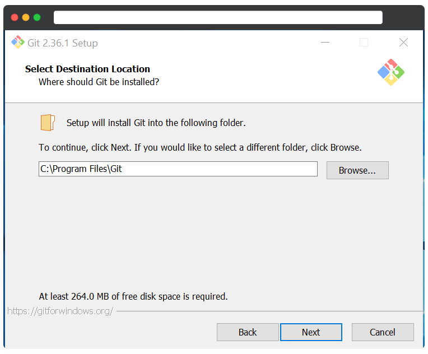Click the folder icon beside the setup message
This screenshot has width=428, height=354.
point(48,123)
